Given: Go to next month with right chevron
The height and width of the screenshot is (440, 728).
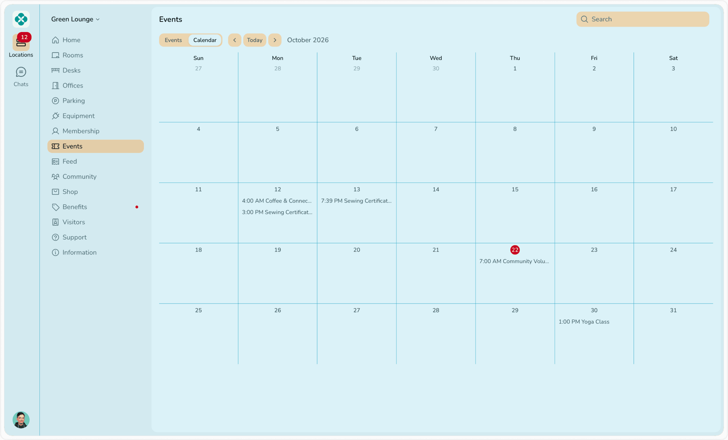Looking at the screenshot, I should click(x=275, y=40).
